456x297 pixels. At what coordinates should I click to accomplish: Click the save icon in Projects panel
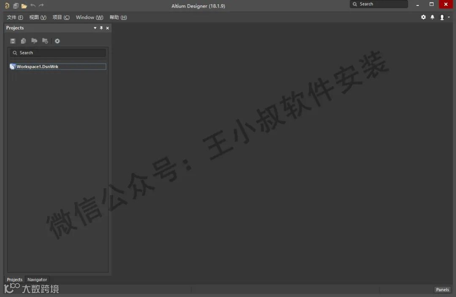point(13,41)
